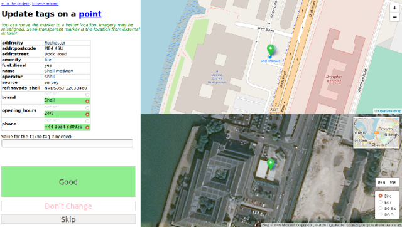Click the Medway Council Headquarters label
This screenshot has width=402, height=227.
(x=217, y=78)
